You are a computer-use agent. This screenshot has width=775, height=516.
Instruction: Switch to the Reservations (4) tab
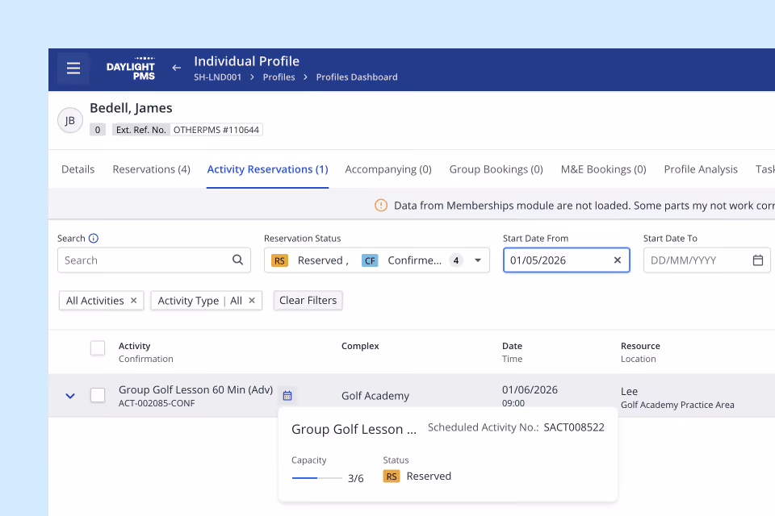tap(151, 169)
